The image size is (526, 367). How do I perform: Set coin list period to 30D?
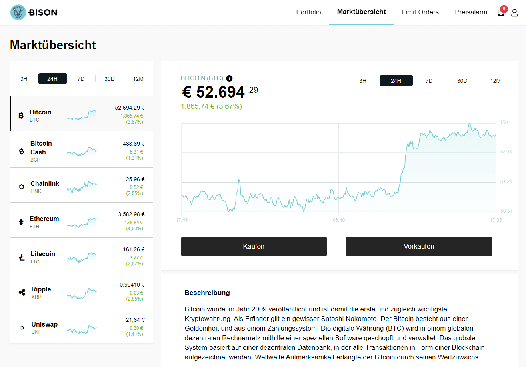click(x=110, y=79)
